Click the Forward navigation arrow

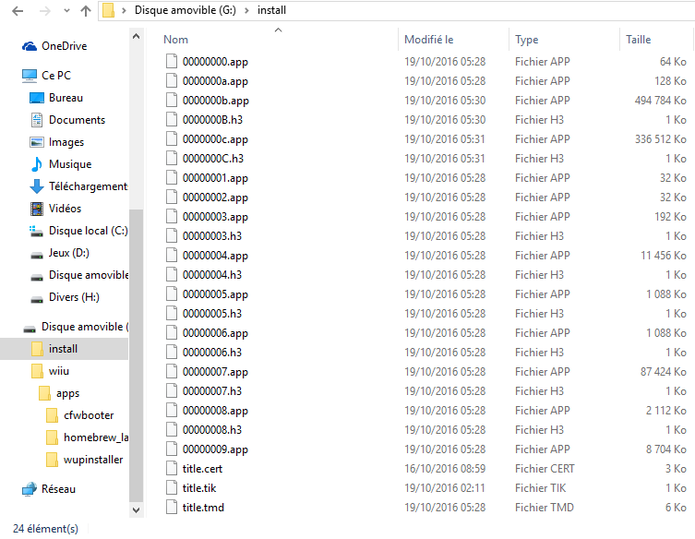coord(45,11)
